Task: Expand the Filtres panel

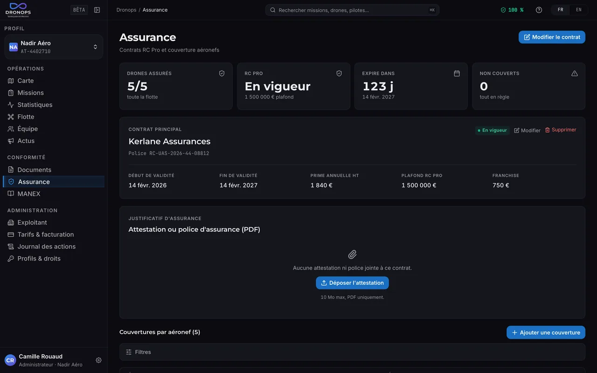Action: (x=352, y=352)
